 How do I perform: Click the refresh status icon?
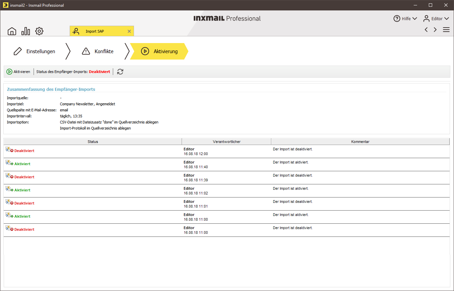[x=120, y=72]
